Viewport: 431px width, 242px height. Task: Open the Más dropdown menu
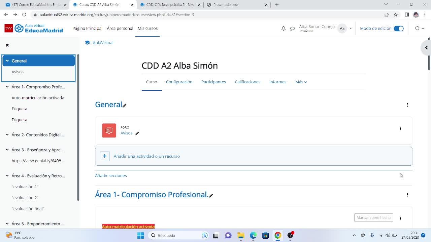(x=301, y=82)
